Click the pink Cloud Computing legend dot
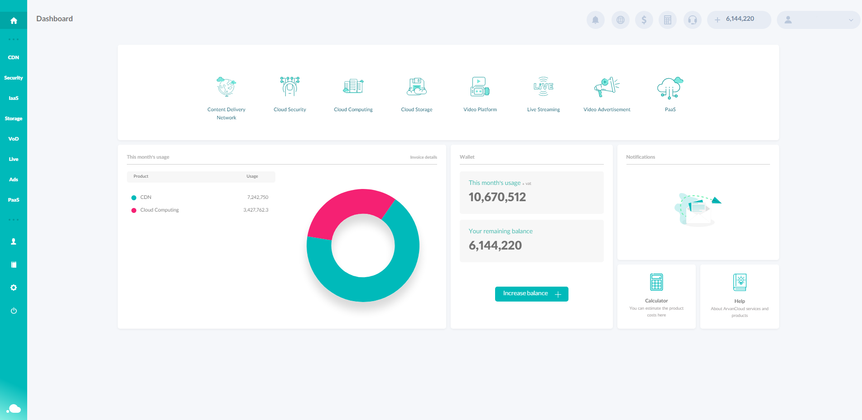Viewport: 862px width, 420px height. [134, 210]
